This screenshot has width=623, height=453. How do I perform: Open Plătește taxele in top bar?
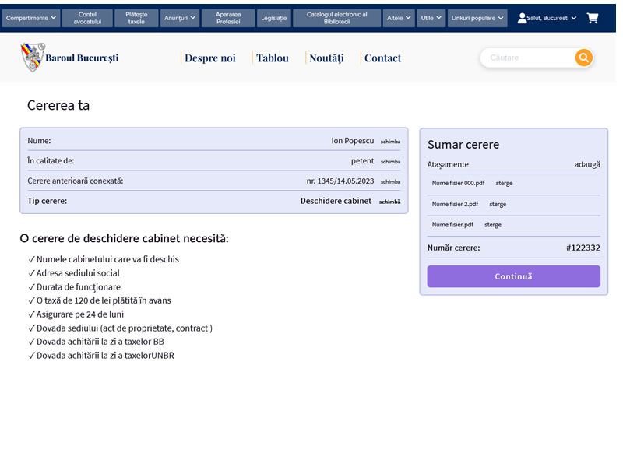(136, 18)
